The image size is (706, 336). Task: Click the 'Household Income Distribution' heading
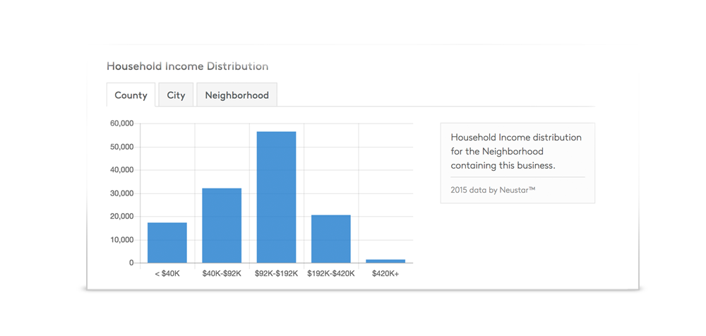pyautogui.click(x=187, y=66)
